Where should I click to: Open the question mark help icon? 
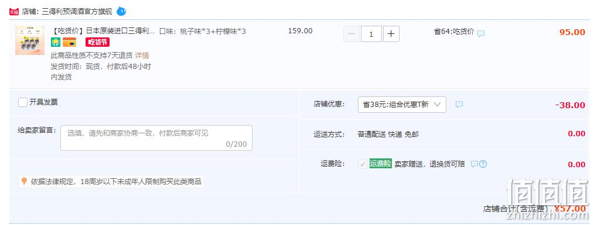[483, 164]
